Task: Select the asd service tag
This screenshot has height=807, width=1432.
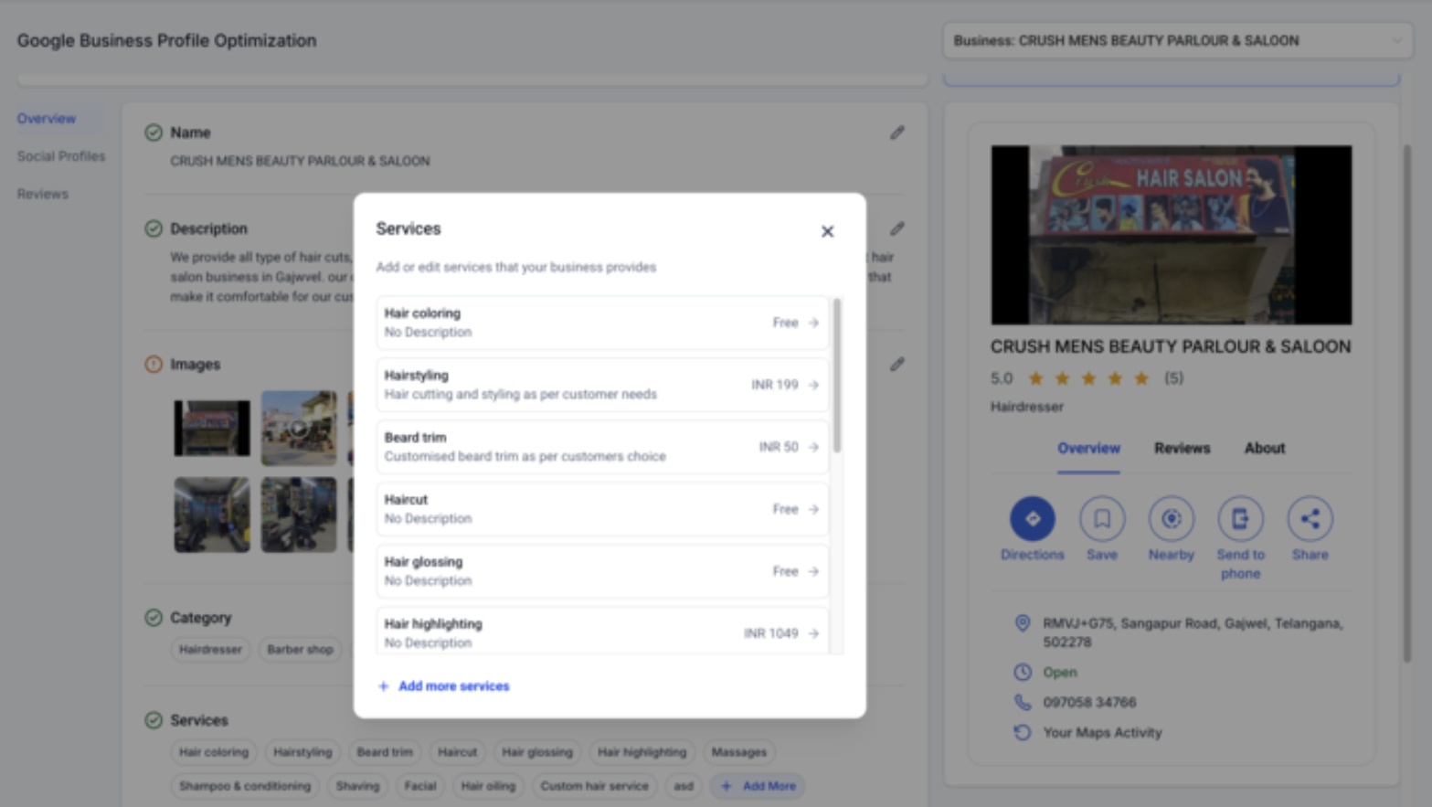Action: pyautogui.click(x=684, y=786)
